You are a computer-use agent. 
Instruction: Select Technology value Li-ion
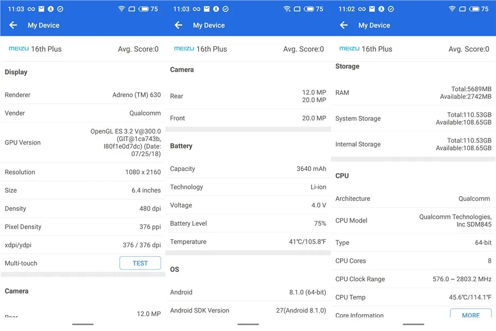tap(318, 187)
